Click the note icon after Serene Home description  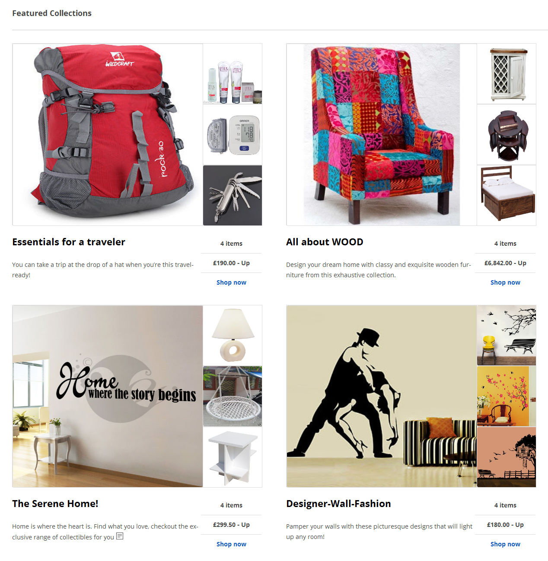(x=120, y=536)
